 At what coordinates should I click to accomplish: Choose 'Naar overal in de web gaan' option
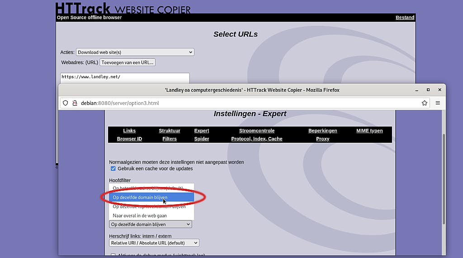pyautogui.click(x=151, y=216)
